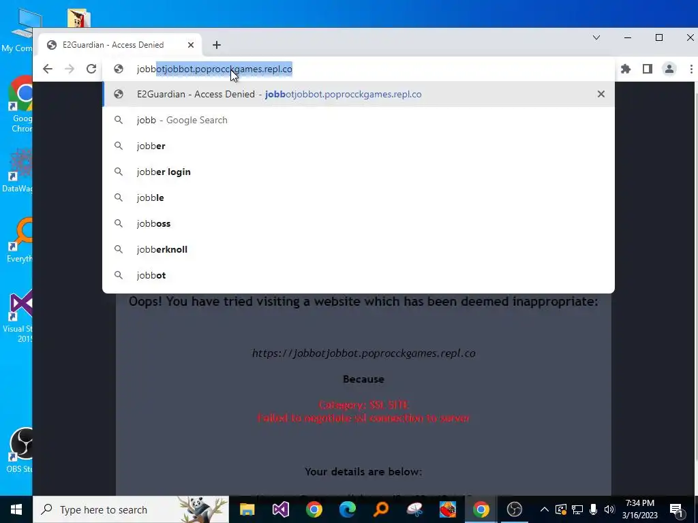Click the forward navigation arrow

(x=70, y=69)
